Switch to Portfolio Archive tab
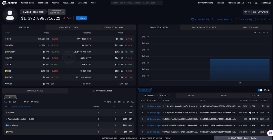Viewport: 273px width, 140px height. pos(113,27)
